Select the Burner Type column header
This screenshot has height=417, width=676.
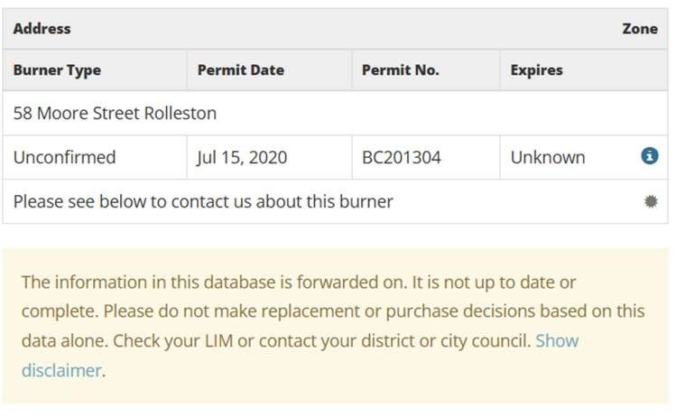(57, 69)
